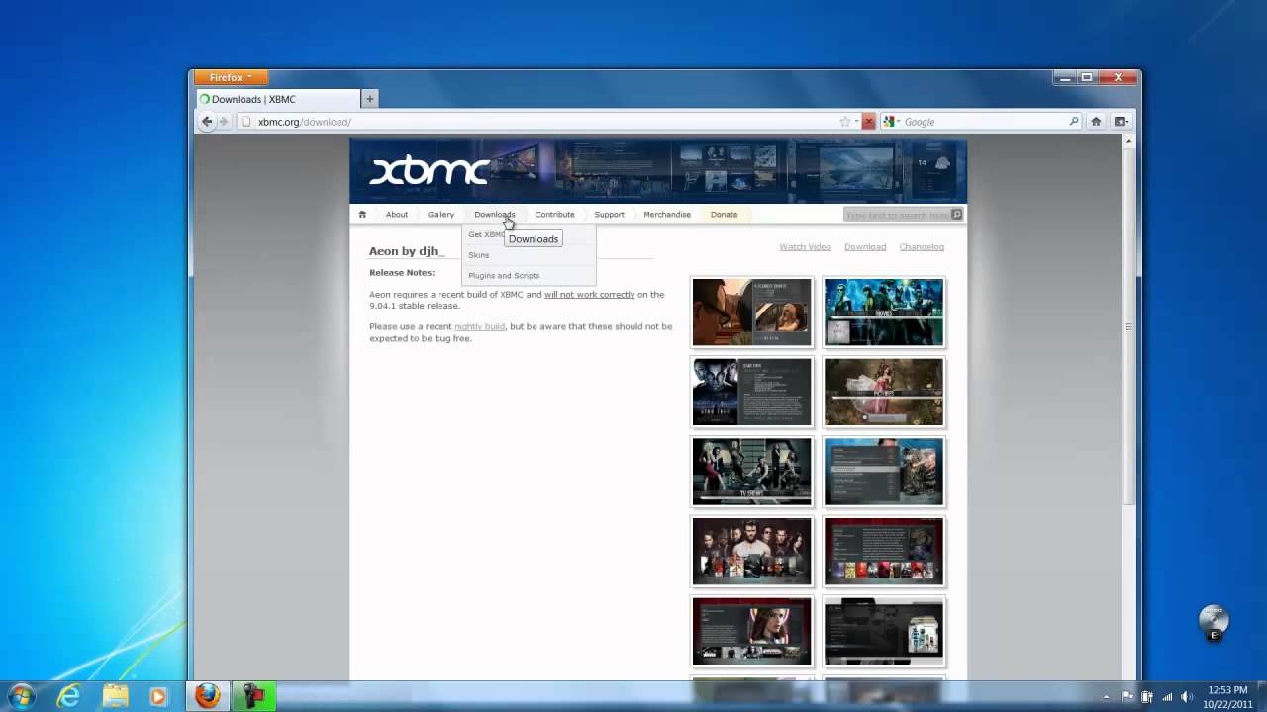Click the "will not work correctly" link
This screenshot has height=712, width=1267.
(589, 295)
